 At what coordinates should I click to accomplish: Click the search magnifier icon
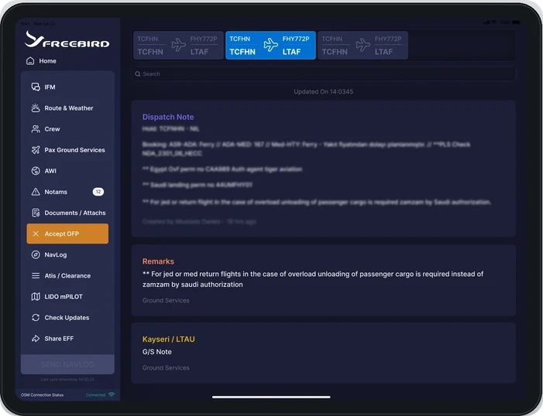pyautogui.click(x=137, y=74)
